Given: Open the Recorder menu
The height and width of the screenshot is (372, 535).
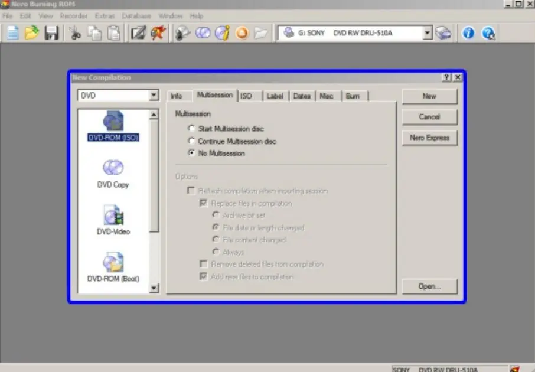Looking at the screenshot, I should pyautogui.click(x=73, y=16).
